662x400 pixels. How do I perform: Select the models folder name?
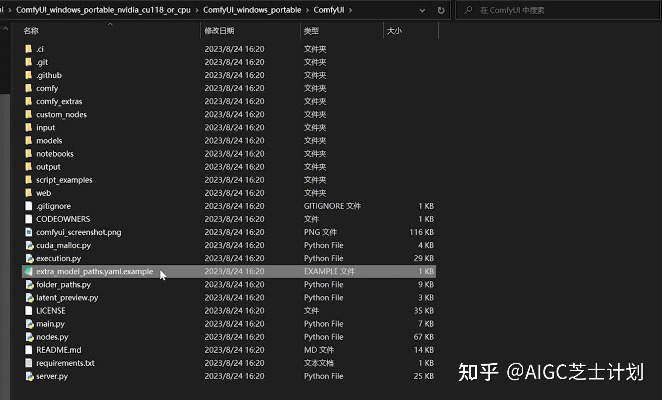pos(49,141)
